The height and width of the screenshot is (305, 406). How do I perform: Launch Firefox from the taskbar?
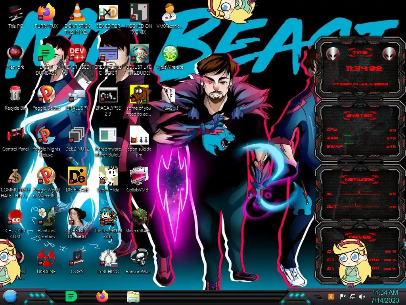click(x=102, y=296)
